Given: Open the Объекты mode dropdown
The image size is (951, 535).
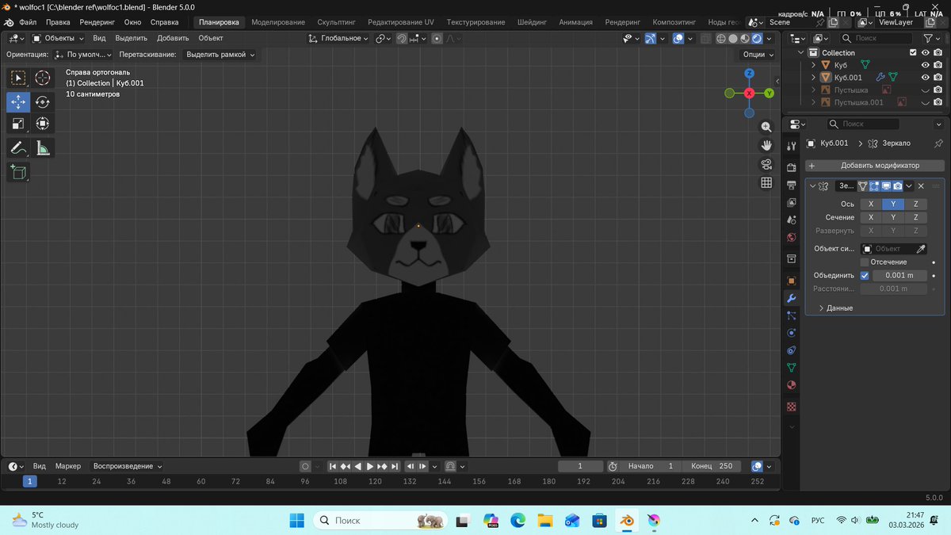Looking at the screenshot, I should pos(59,38).
